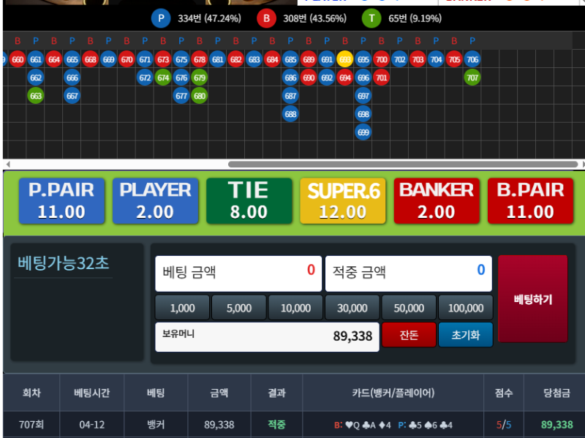Add the 1,000 chip amount

(182, 309)
